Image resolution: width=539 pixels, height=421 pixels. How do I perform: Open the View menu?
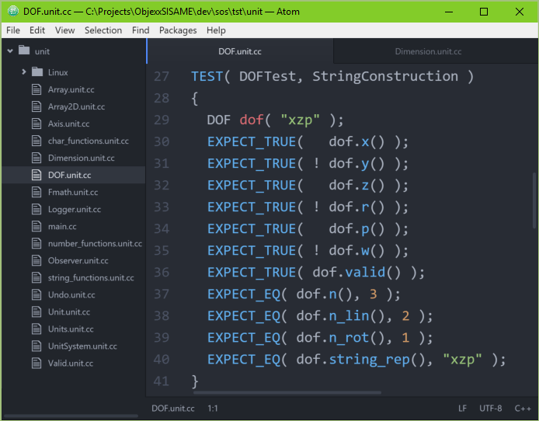(x=64, y=30)
